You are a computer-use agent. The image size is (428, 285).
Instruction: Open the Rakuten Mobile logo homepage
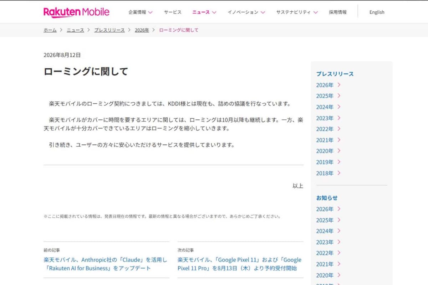tap(76, 12)
